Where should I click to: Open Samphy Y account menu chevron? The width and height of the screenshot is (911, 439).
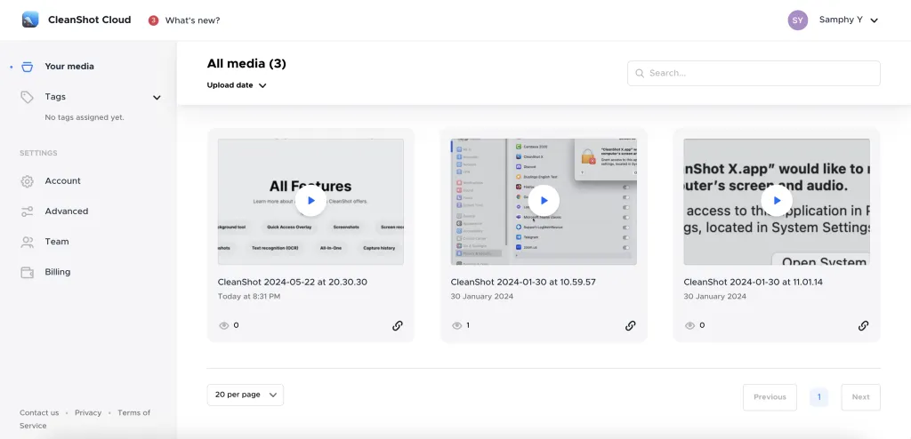click(x=874, y=20)
